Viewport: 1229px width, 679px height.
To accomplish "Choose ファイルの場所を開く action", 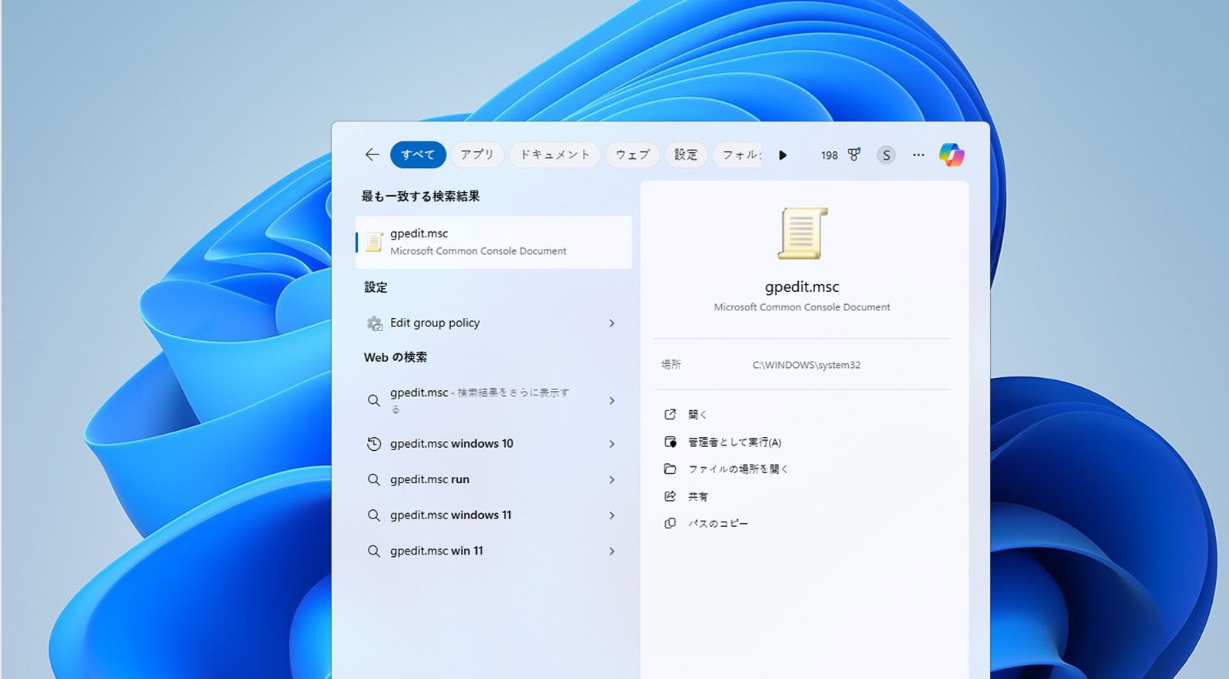I will (x=738, y=469).
